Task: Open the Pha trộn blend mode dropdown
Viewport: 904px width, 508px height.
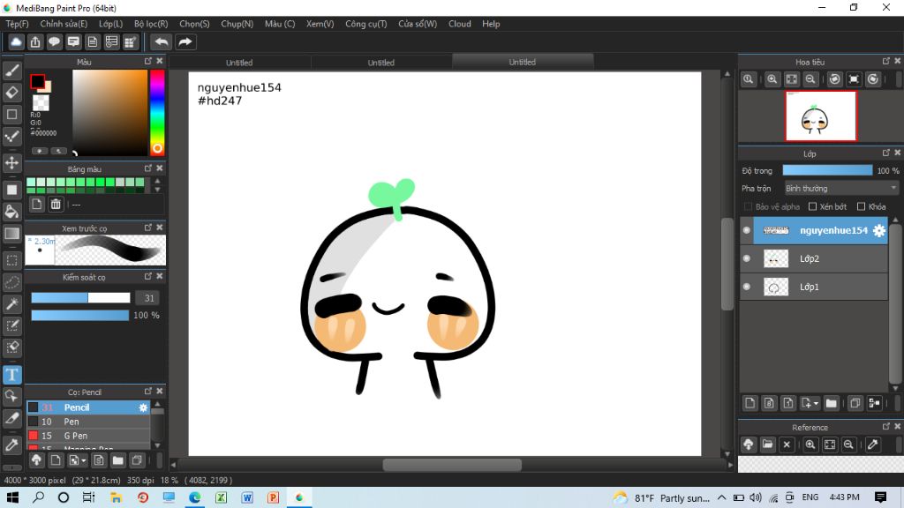Action: click(x=840, y=189)
